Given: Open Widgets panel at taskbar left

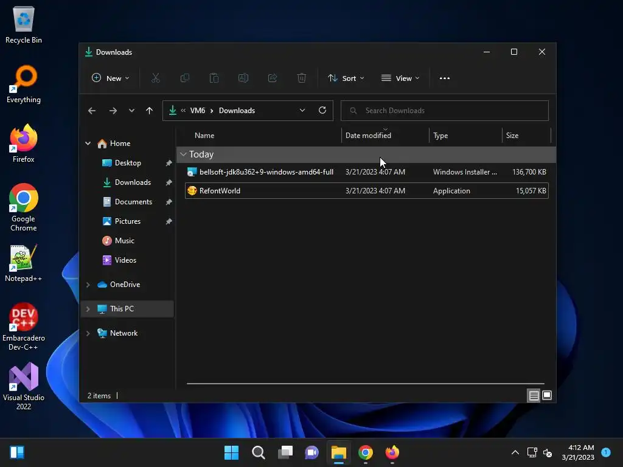Looking at the screenshot, I should pos(17,452).
